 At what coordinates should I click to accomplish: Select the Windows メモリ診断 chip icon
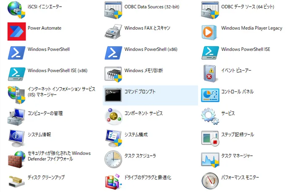click(113, 74)
